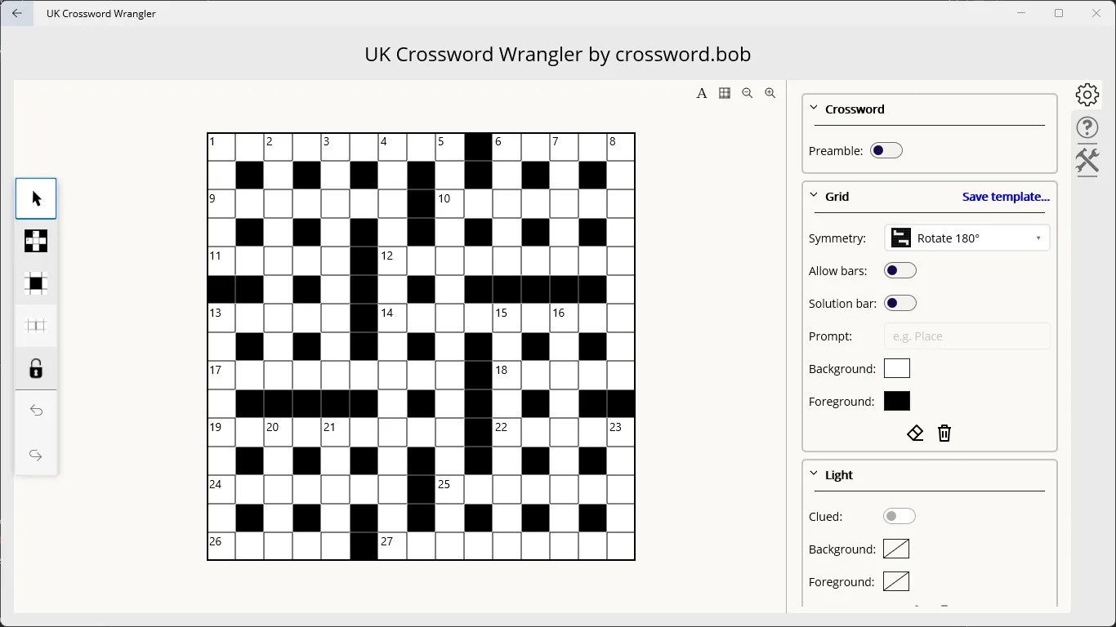
Task: Pick the single black block tool
Action: [36, 283]
